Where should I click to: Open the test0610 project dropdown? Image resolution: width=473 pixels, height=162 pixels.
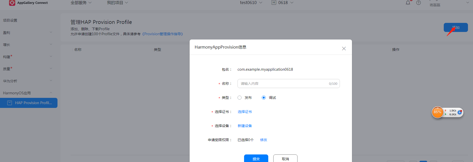pyautogui.click(x=251, y=3)
